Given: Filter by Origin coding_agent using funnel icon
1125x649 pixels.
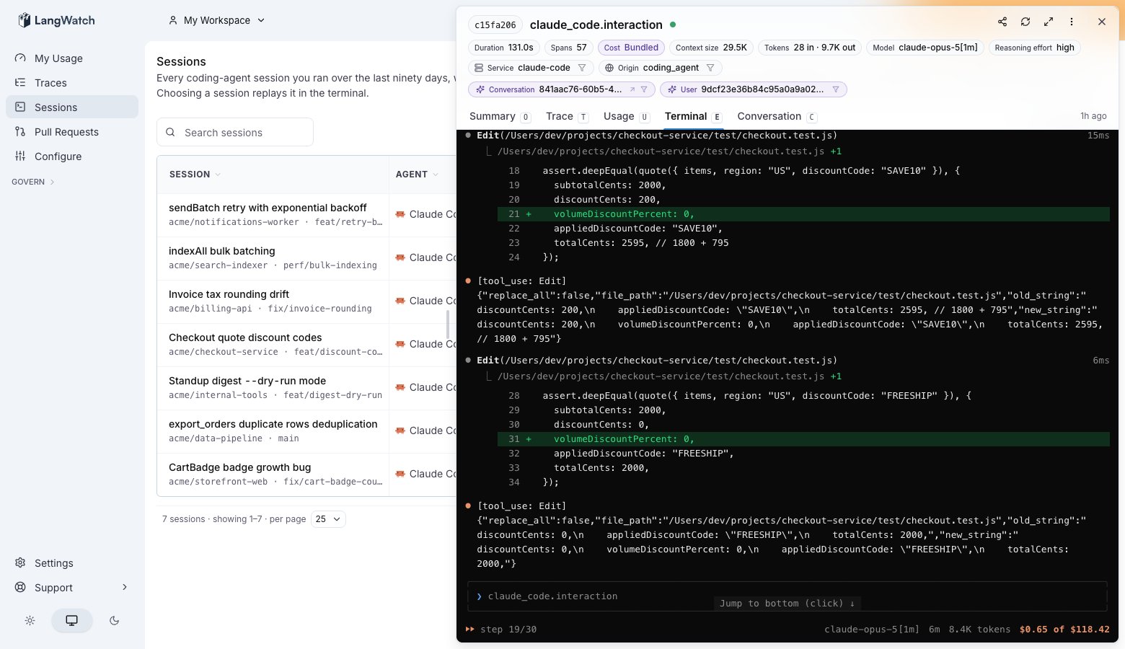Looking at the screenshot, I should point(710,68).
